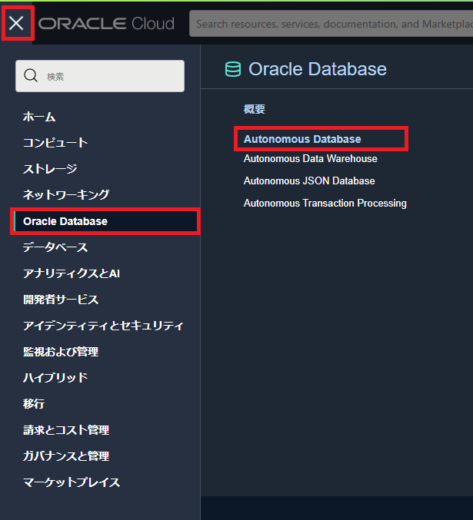Open Autonomous Transaction Processing link
The width and height of the screenshot is (473, 520).
[x=325, y=203]
